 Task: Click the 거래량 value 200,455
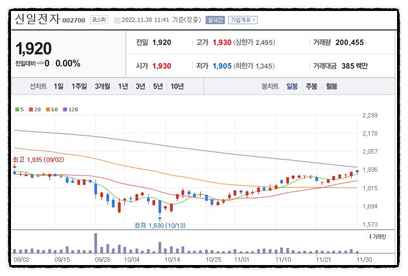(349, 42)
